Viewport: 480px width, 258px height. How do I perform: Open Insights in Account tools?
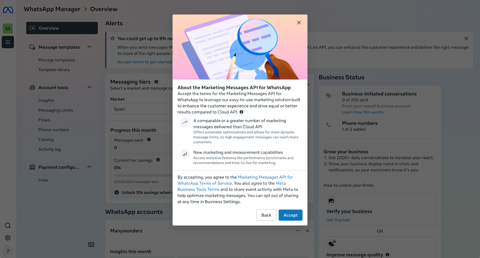coord(46,100)
